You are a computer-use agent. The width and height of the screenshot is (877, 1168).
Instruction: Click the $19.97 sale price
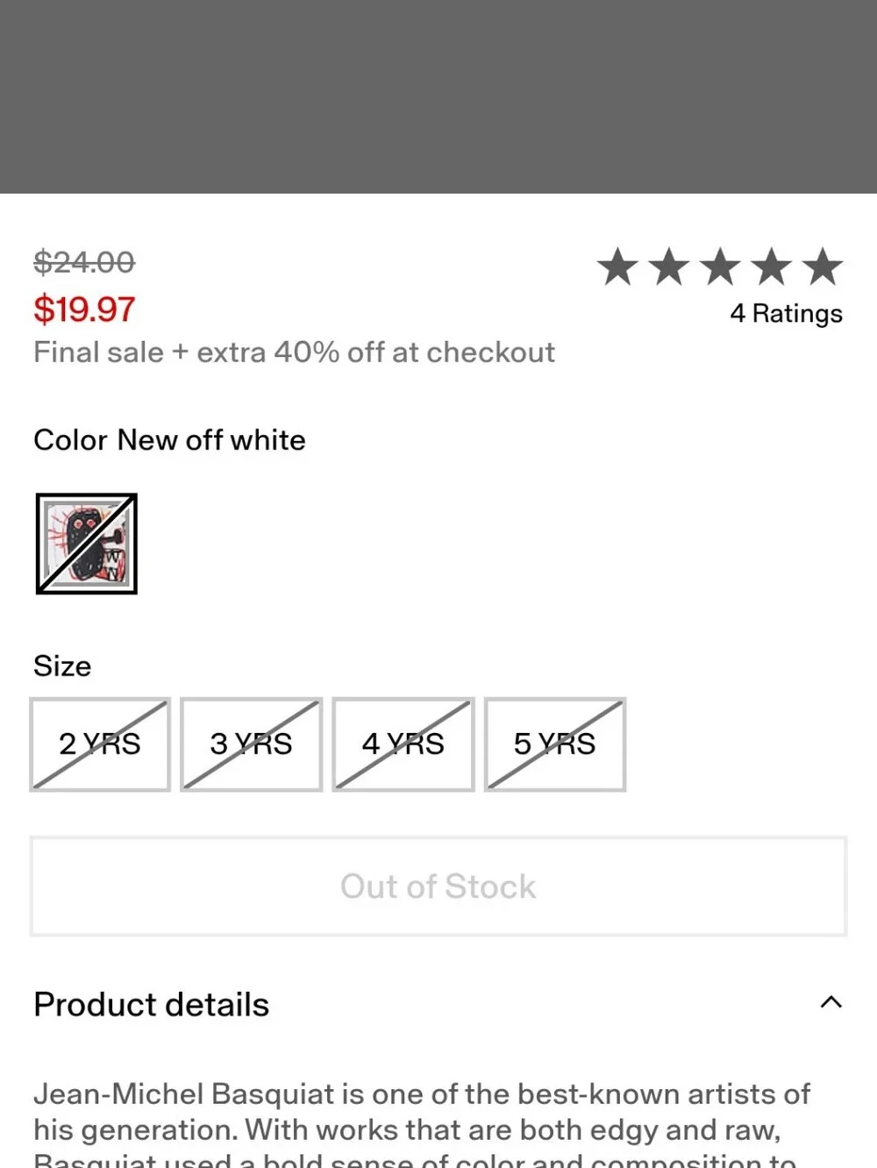(84, 310)
